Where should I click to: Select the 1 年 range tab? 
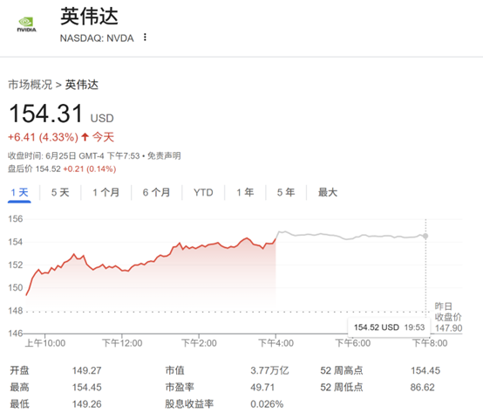click(x=245, y=193)
